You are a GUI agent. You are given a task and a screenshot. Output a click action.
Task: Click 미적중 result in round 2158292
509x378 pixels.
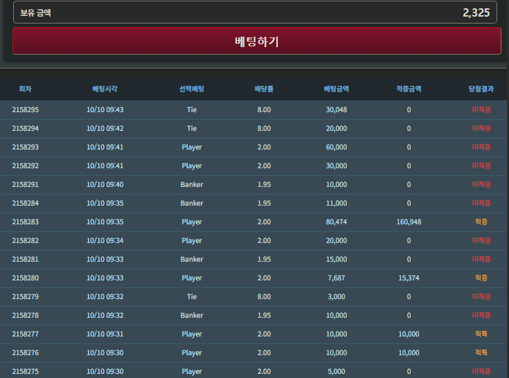[x=481, y=165]
